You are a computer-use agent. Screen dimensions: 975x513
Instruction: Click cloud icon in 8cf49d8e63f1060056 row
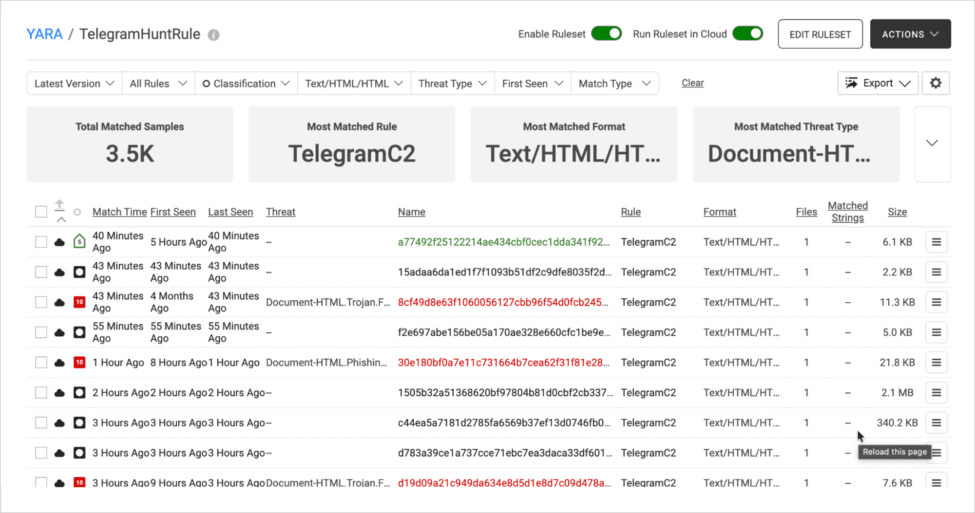[59, 302]
